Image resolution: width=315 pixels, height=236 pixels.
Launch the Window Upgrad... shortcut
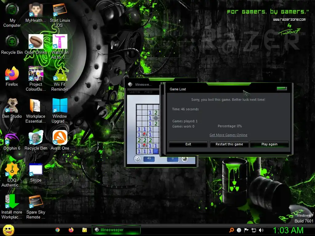tap(60, 111)
